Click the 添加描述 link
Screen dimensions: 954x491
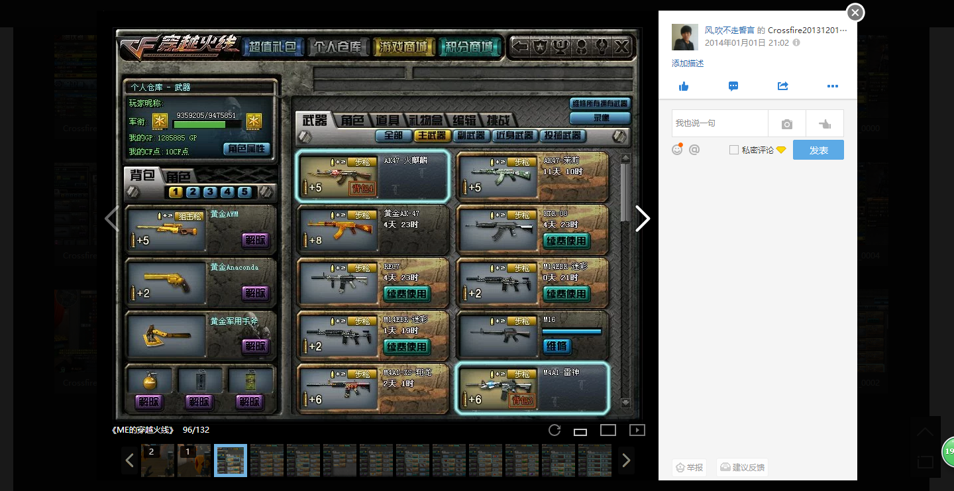click(688, 64)
